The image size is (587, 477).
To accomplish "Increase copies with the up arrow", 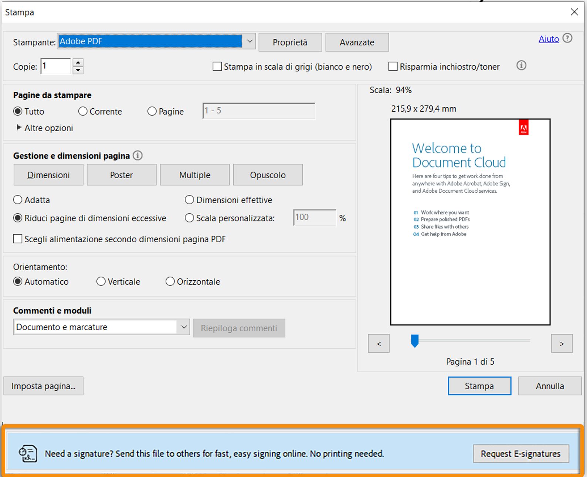I will (x=78, y=62).
